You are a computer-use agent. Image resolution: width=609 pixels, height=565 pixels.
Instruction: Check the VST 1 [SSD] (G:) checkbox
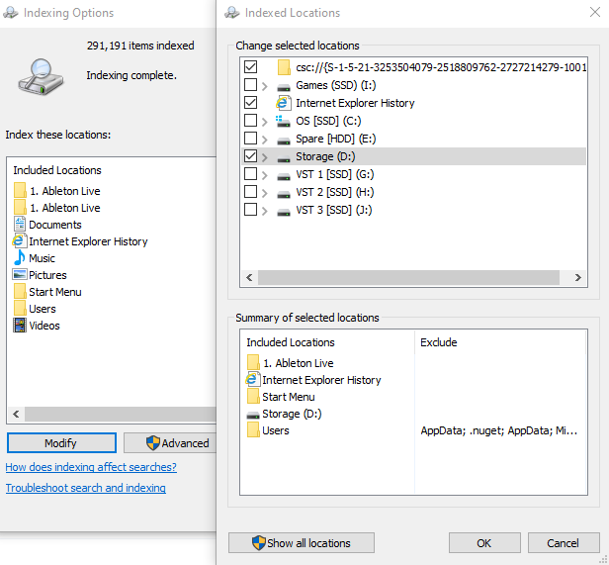click(250, 174)
